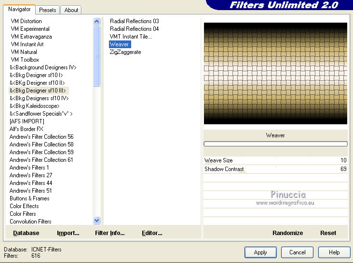Choose the Weaver filter

pyautogui.click(x=119, y=44)
